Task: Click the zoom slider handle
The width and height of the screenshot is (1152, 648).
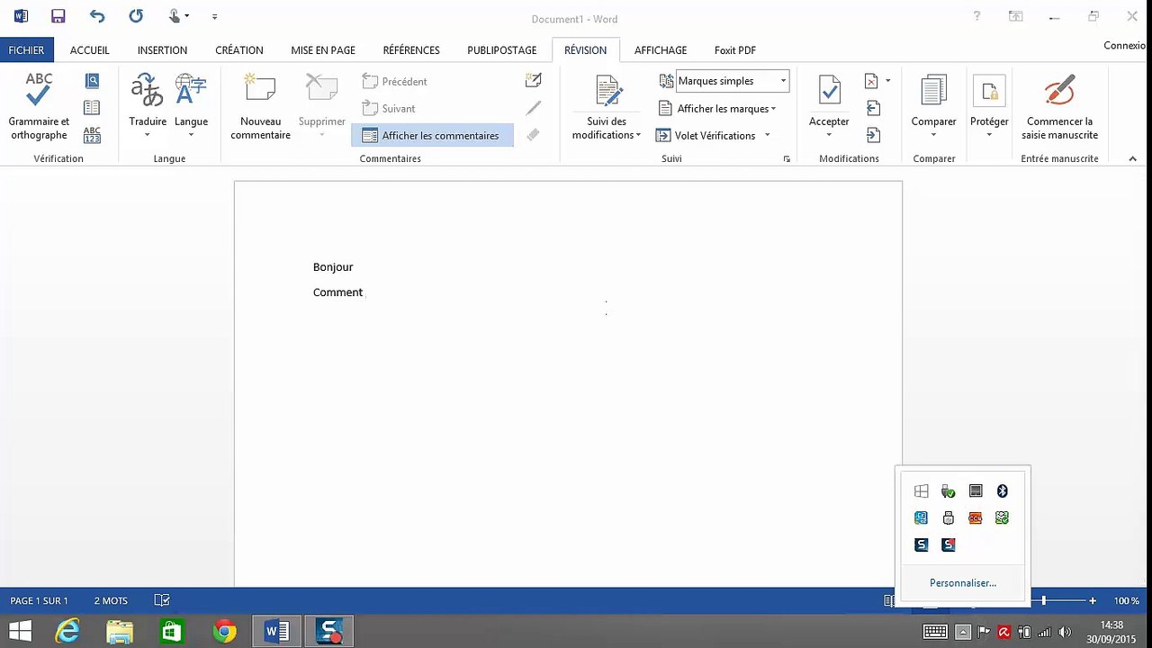Action: click(x=1044, y=600)
